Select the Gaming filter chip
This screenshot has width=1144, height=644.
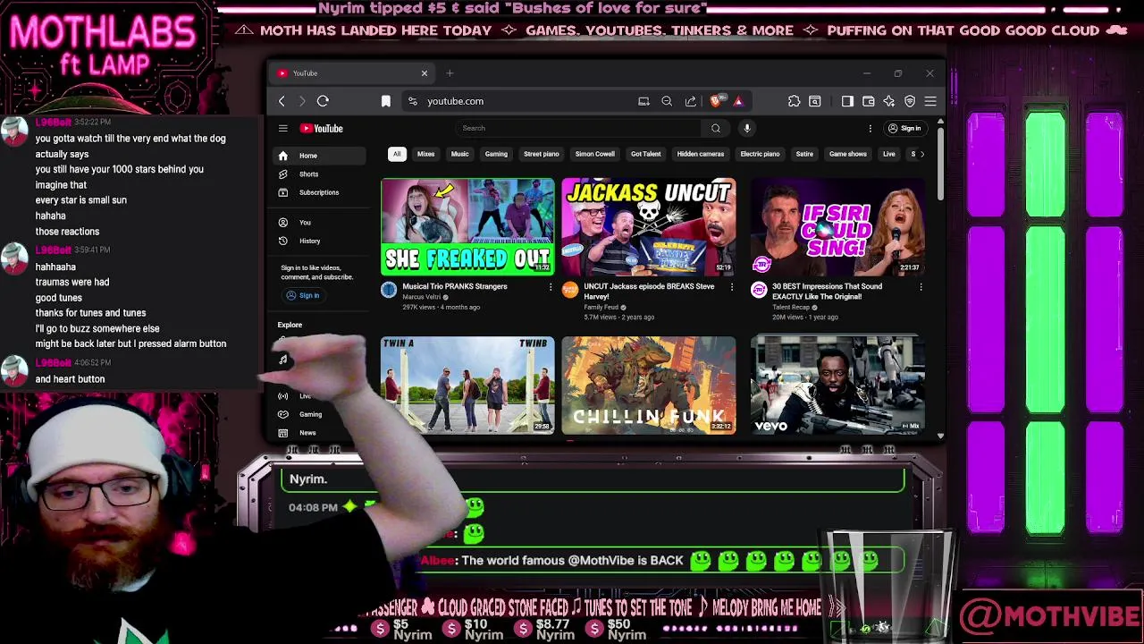coord(496,154)
